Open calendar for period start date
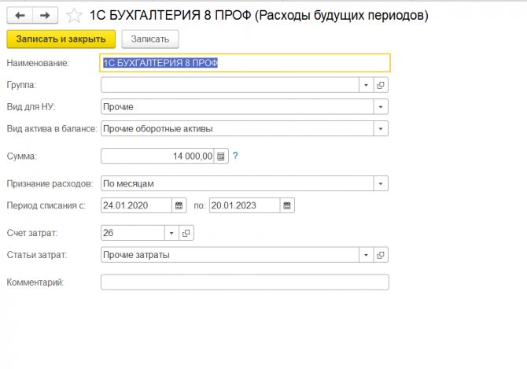 (179, 205)
